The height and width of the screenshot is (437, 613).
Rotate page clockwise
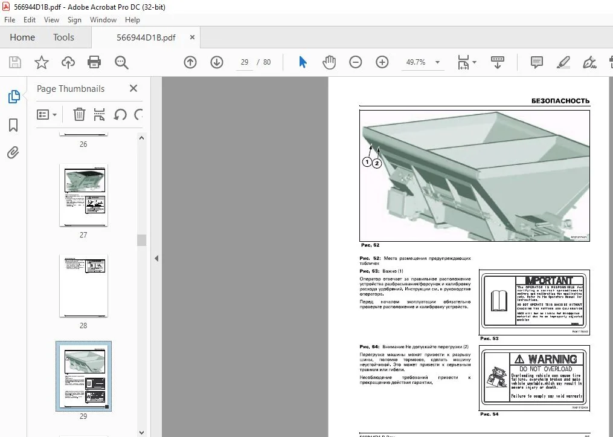[x=138, y=115]
